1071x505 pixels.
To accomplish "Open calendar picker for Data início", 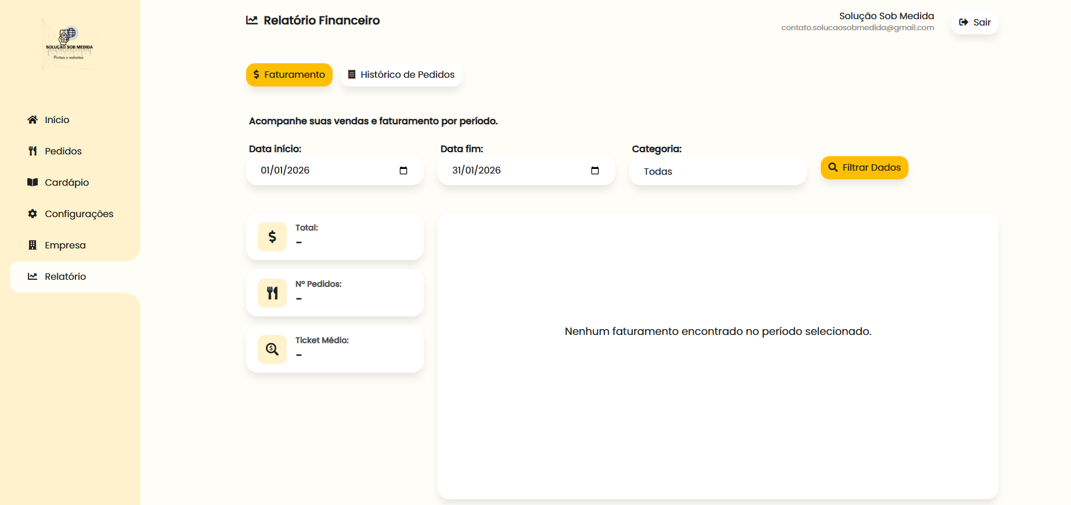I will (403, 171).
